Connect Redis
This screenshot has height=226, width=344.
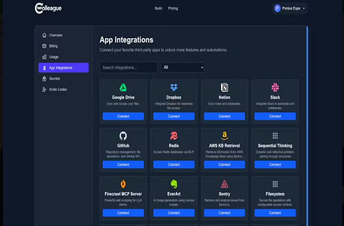tap(174, 165)
